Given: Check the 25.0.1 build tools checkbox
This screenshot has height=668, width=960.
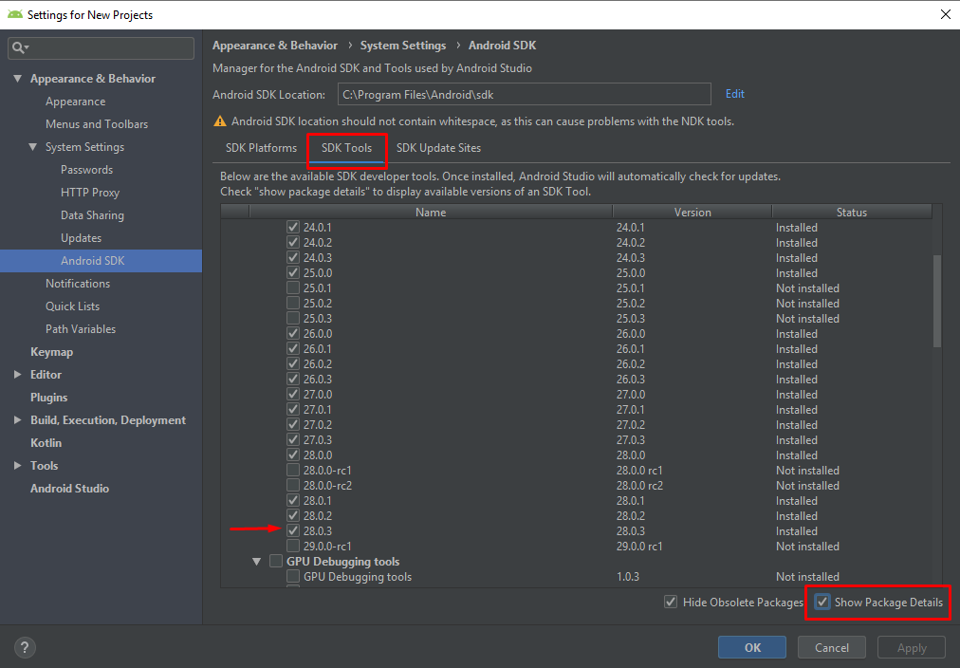Looking at the screenshot, I should coord(293,288).
